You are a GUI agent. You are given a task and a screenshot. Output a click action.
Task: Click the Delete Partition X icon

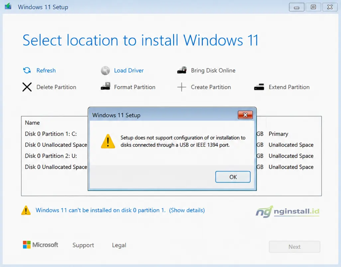click(x=27, y=87)
